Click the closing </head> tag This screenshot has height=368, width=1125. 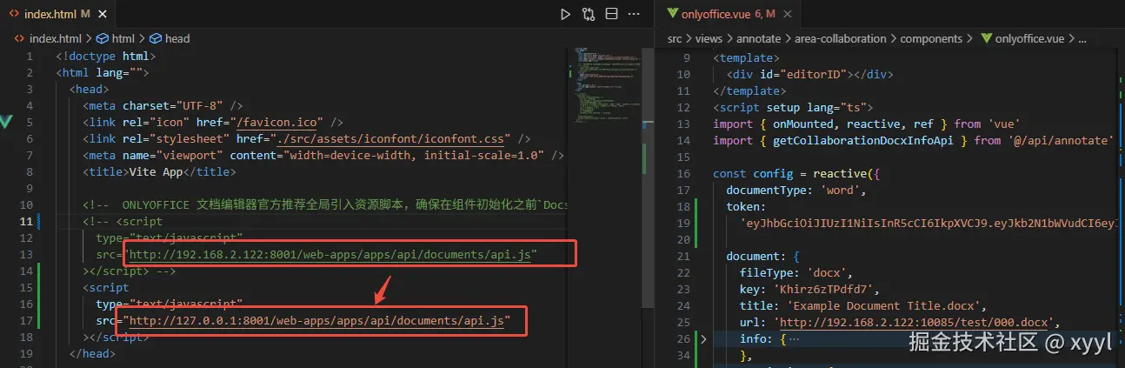(x=92, y=353)
